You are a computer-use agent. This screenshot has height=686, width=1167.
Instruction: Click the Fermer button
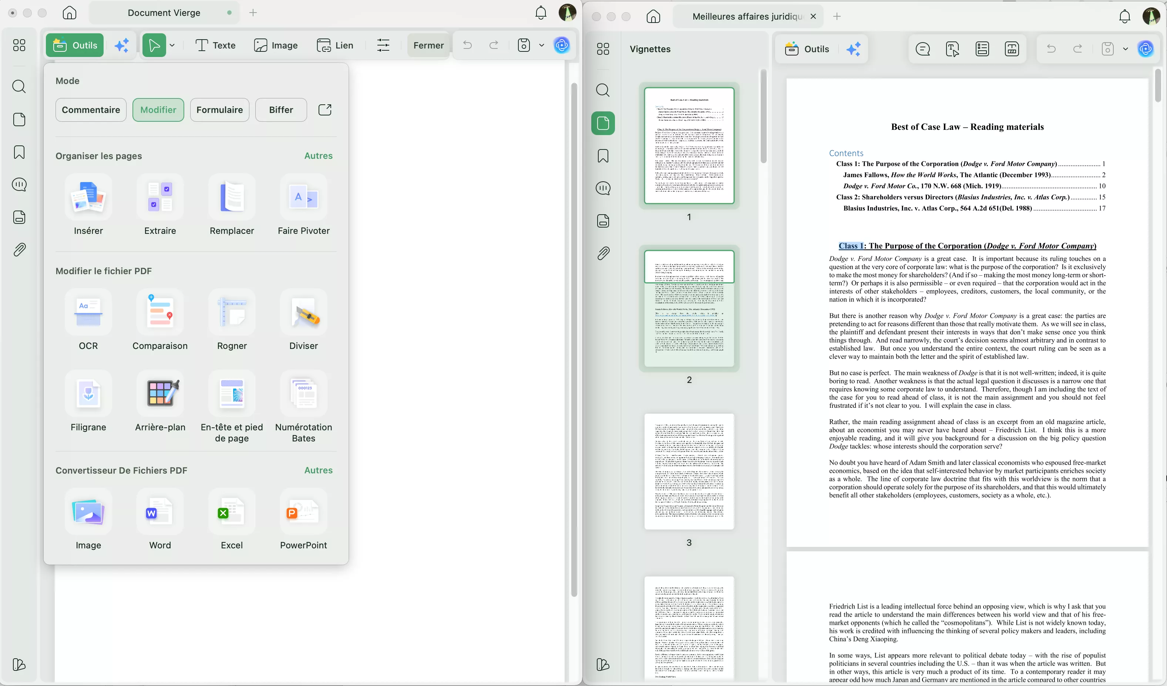pos(428,46)
